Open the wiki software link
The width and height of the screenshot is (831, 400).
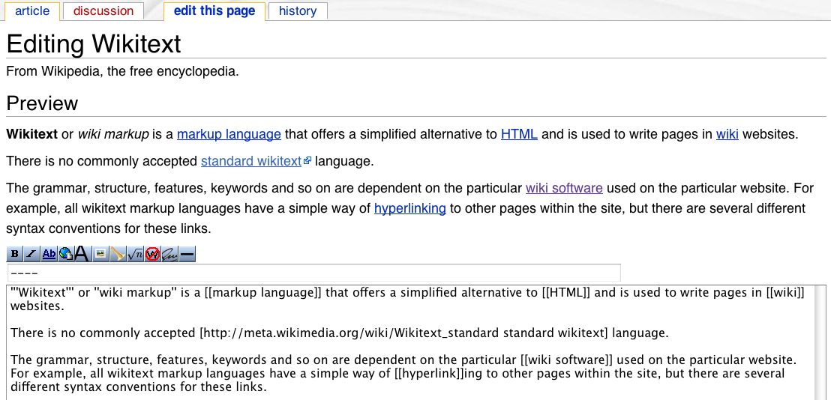pyautogui.click(x=564, y=188)
